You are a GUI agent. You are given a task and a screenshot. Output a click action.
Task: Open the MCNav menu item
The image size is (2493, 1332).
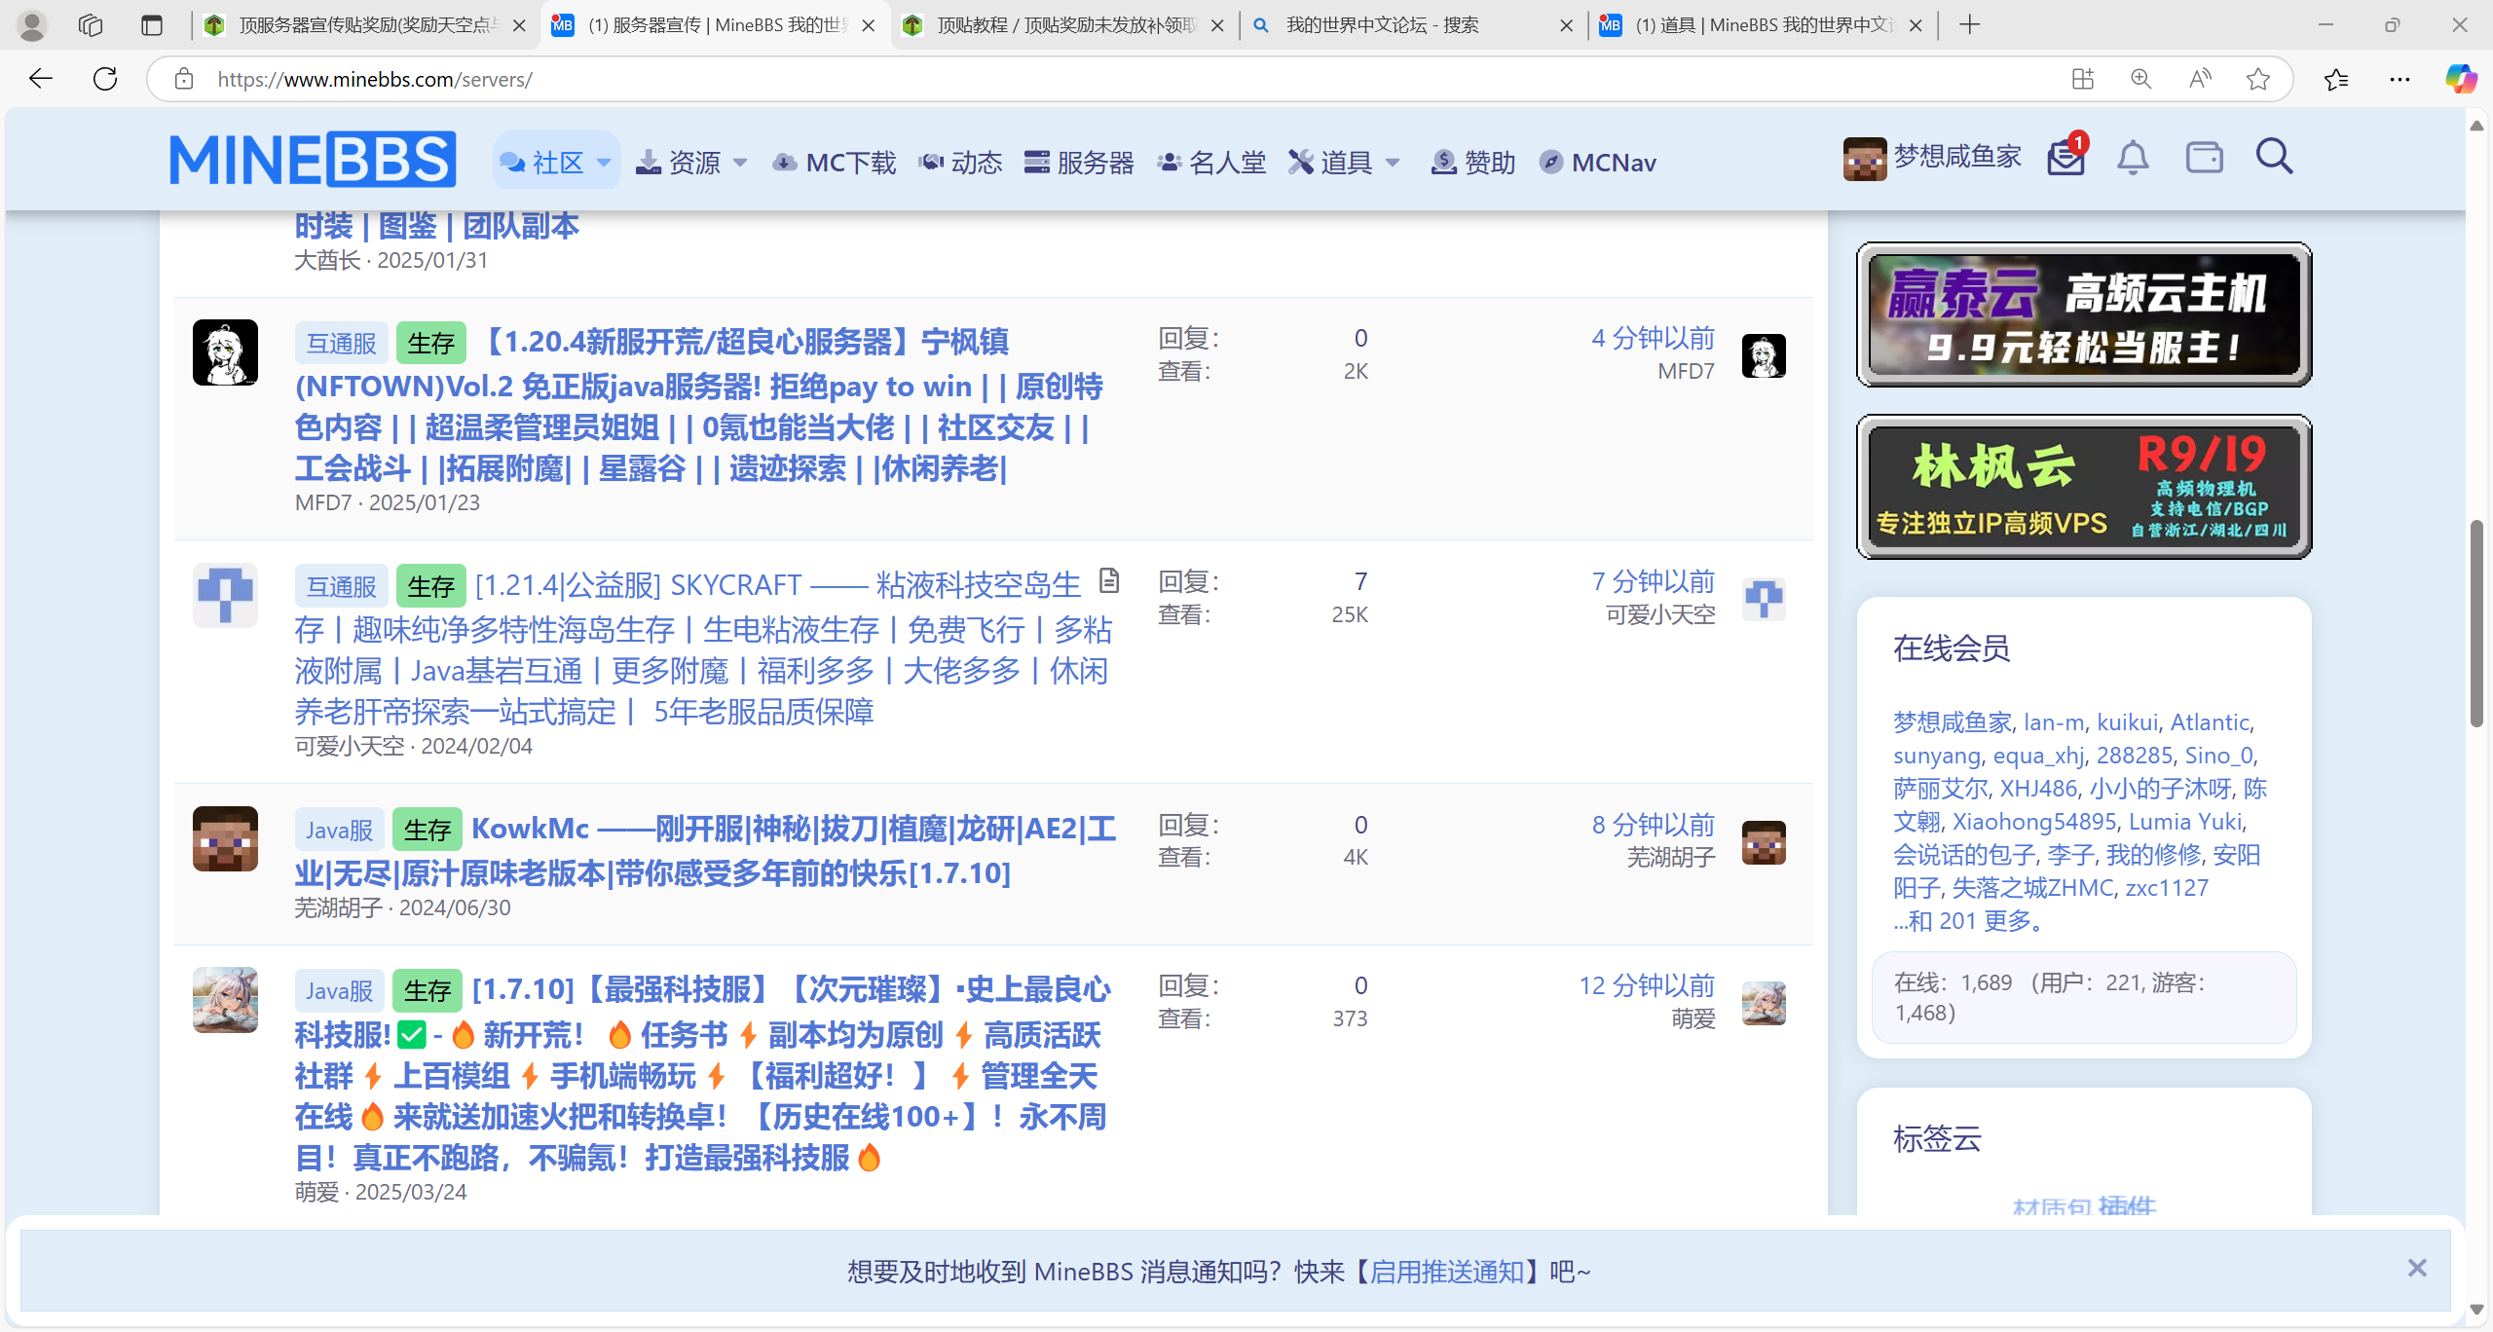coord(1598,163)
